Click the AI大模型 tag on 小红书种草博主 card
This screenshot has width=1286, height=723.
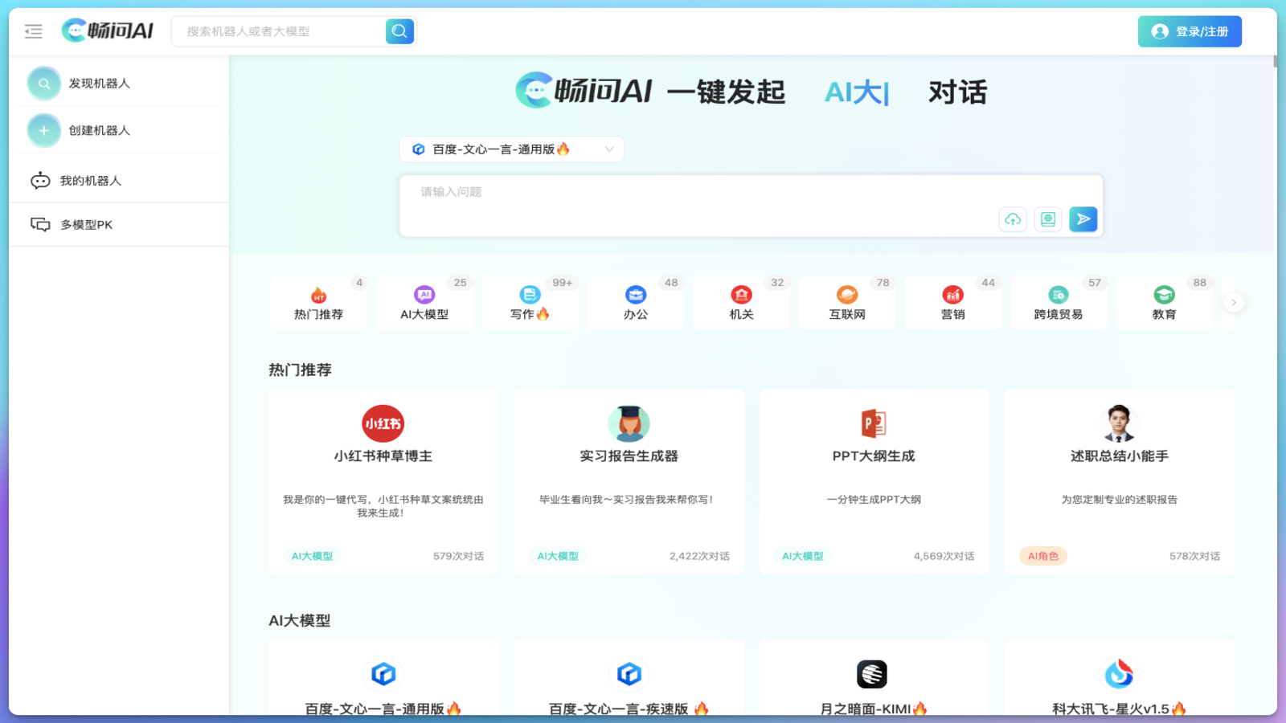click(312, 556)
